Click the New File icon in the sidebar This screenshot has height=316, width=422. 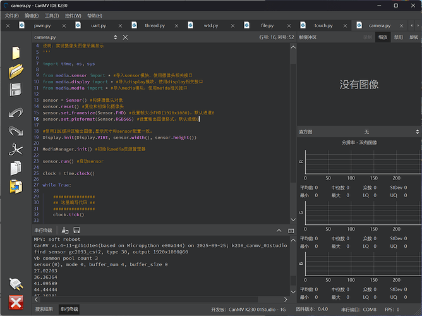(16, 53)
